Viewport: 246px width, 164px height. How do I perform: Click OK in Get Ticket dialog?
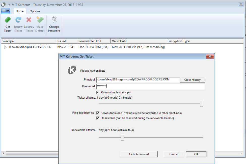(196, 154)
